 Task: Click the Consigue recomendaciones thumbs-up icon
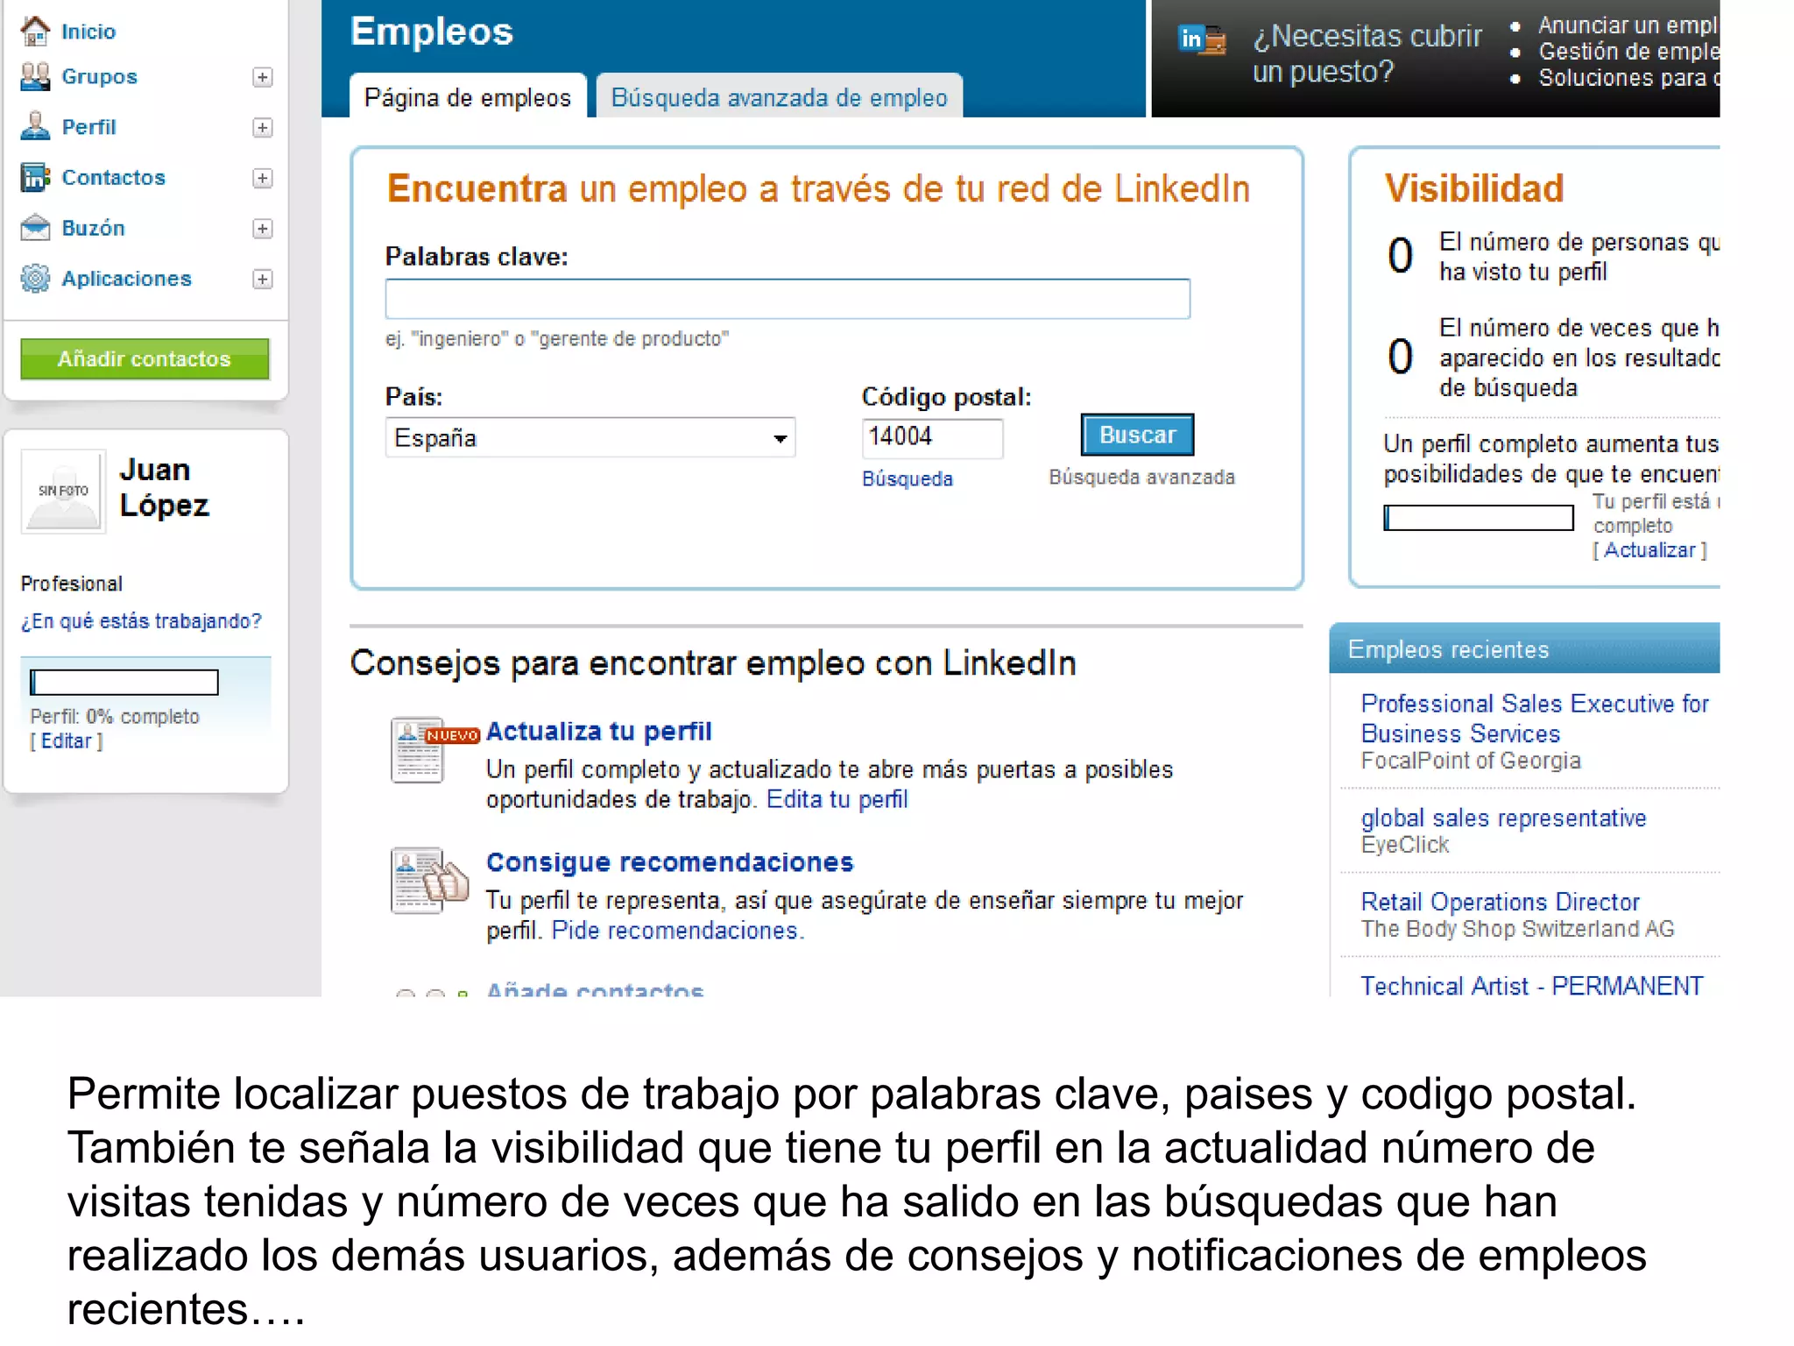[x=429, y=881]
